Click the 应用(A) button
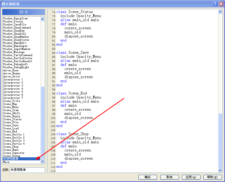 pyautogui.click(x=191, y=177)
